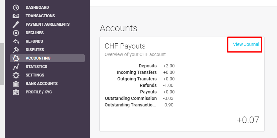Image resolution: width=277 pixels, height=138 pixels.
Task: Open the Profile / KYC page
Action: pyautogui.click(x=39, y=92)
